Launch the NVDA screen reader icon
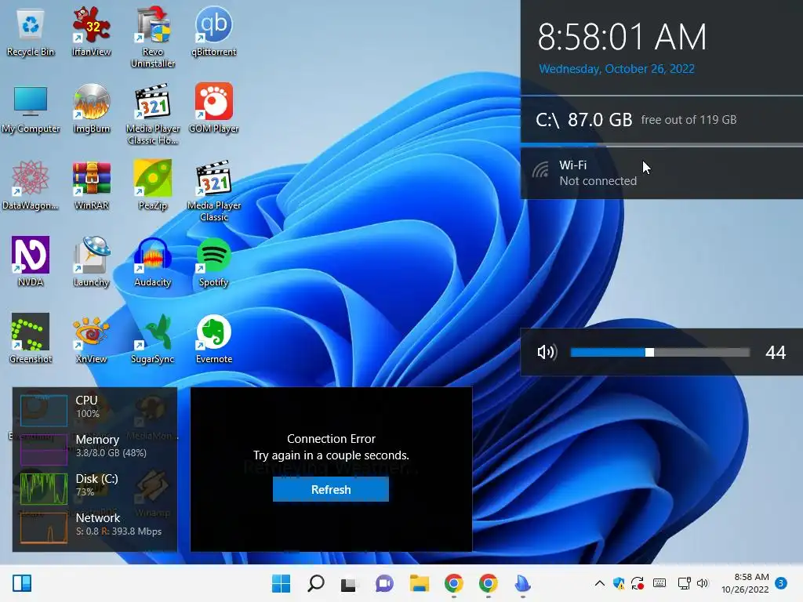This screenshot has height=602, width=803. (x=31, y=262)
